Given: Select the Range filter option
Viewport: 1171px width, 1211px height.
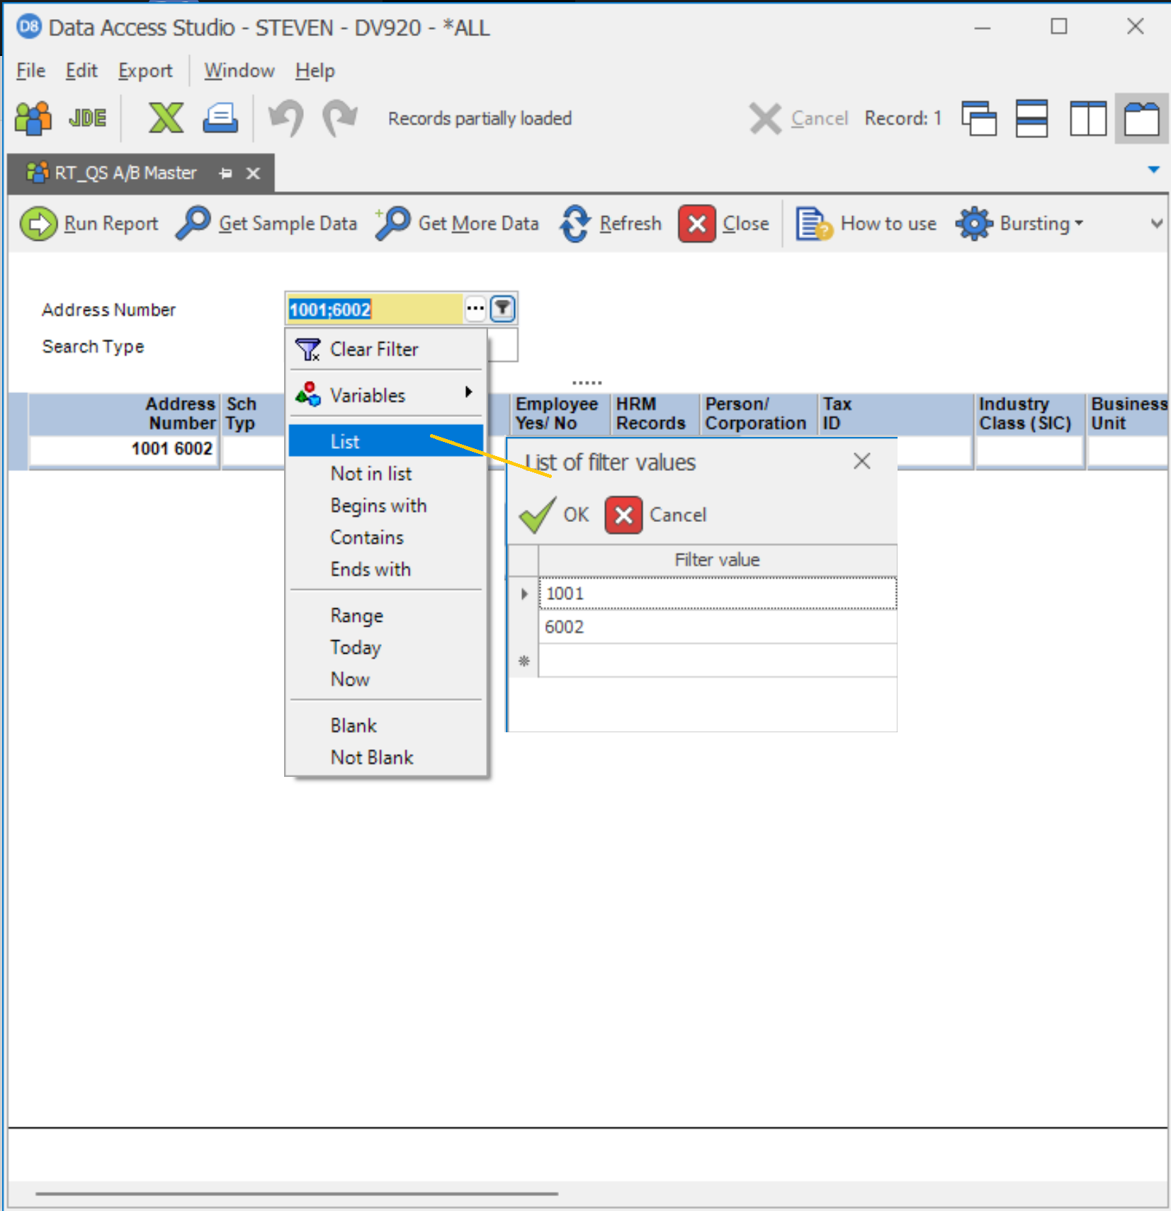Looking at the screenshot, I should (x=386, y=615).
